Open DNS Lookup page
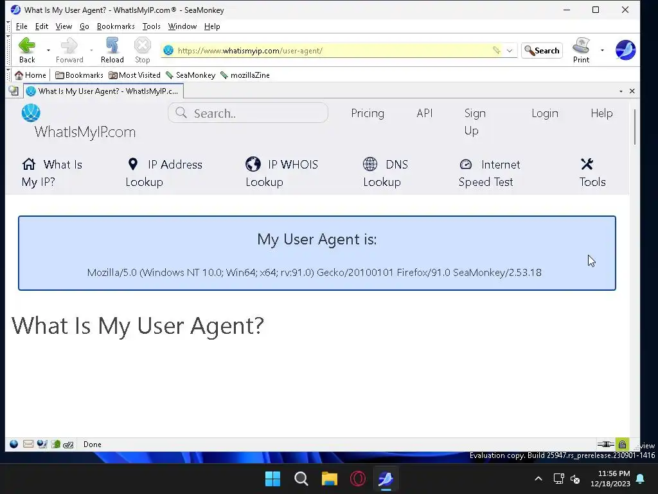658x494 pixels. (386, 173)
